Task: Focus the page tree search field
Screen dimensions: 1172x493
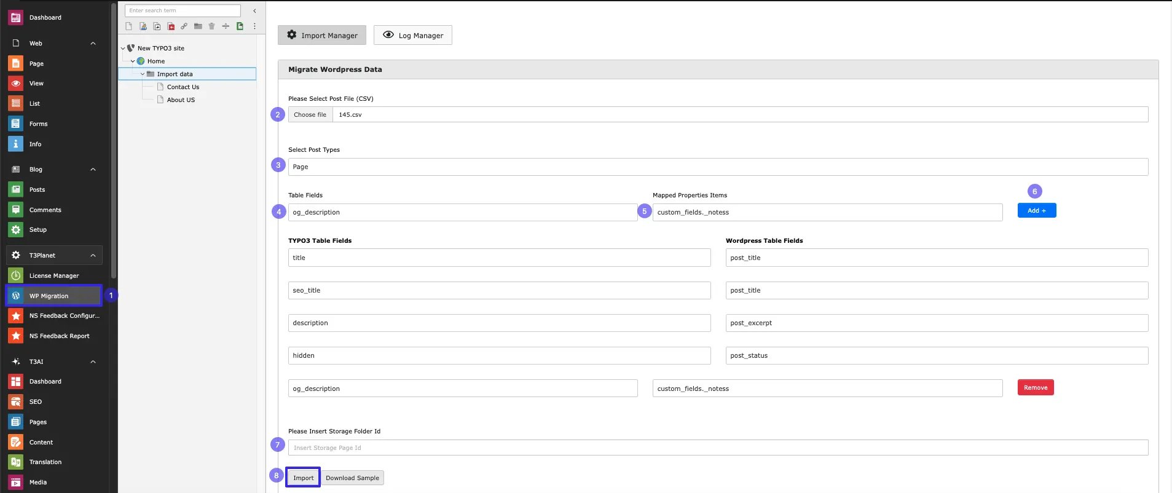Action: [183, 10]
